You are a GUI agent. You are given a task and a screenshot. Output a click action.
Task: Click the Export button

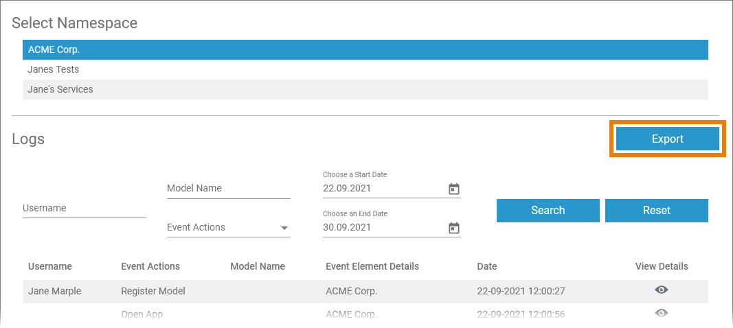(667, 139)
